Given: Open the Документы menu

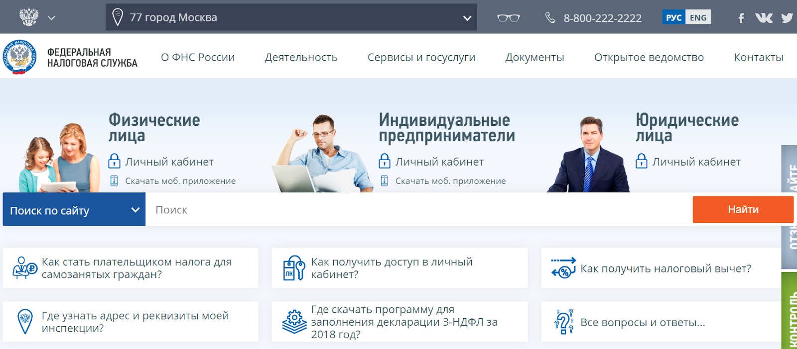Looking at the screenshot, I should pyautogui.click(x=534, y=57).
